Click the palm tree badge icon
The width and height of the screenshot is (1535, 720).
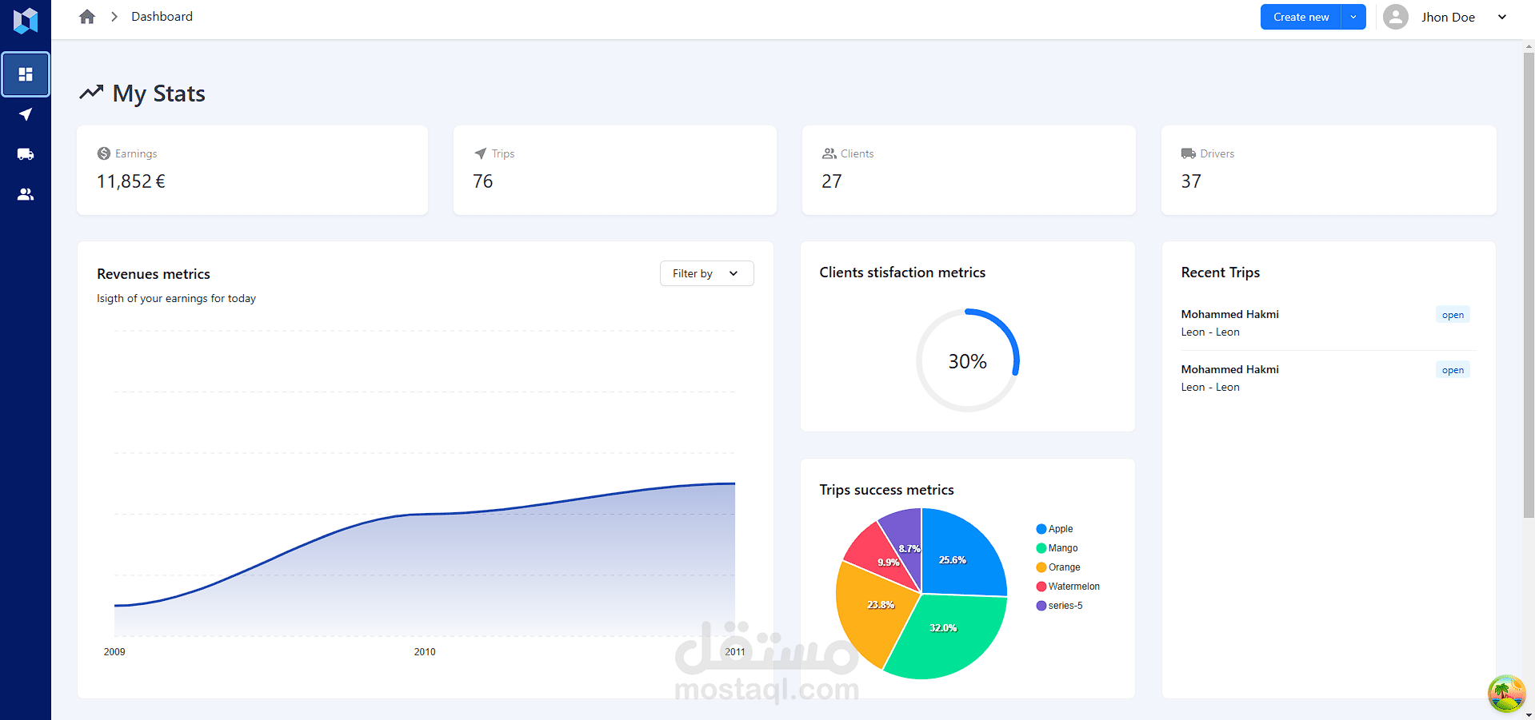(x=1506, y=693)
